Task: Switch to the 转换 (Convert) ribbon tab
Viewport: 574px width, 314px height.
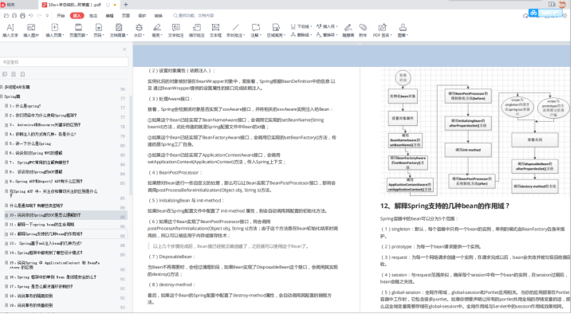Action: [158, 16]
